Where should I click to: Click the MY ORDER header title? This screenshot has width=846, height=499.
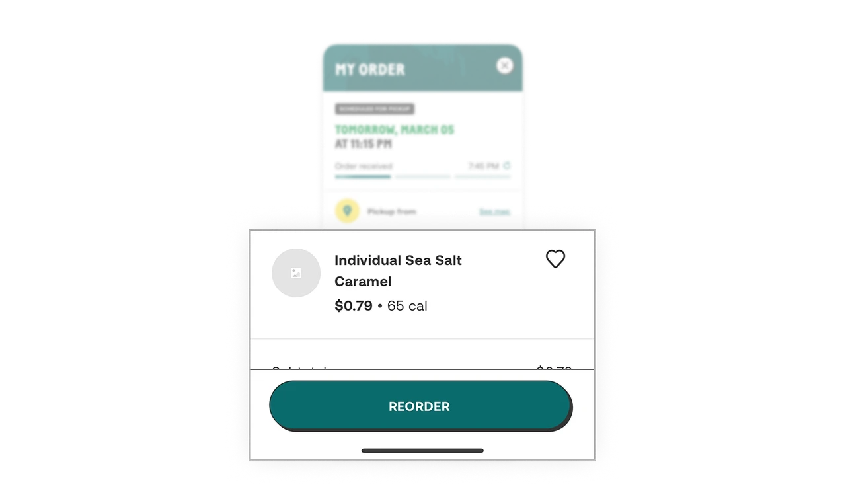[x=370, y=69]
